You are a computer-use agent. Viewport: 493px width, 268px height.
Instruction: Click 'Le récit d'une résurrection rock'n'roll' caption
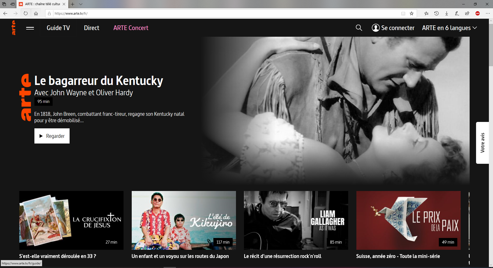[282, 256]
